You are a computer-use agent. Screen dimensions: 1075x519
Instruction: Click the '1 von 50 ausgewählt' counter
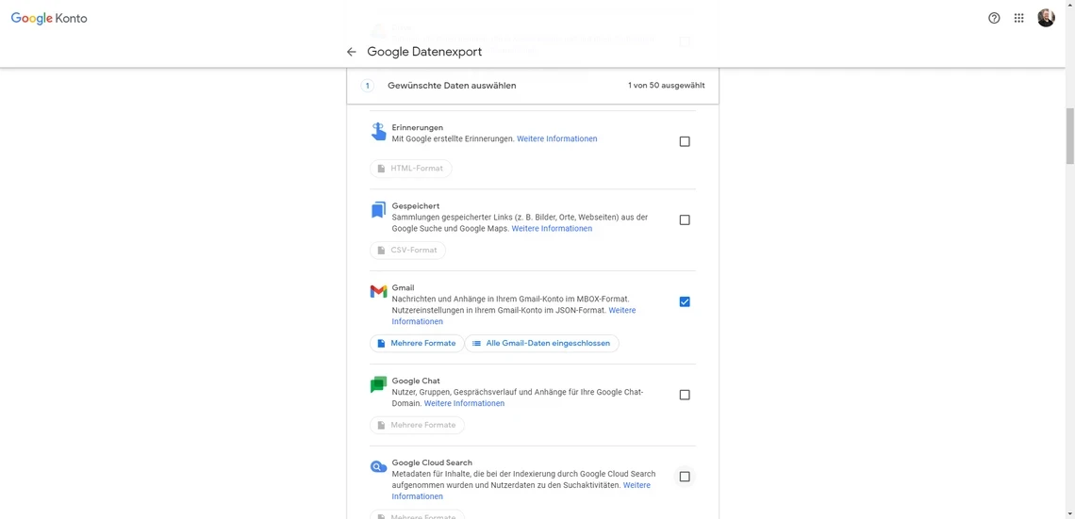pyautogui.click(x=666, y=86)
